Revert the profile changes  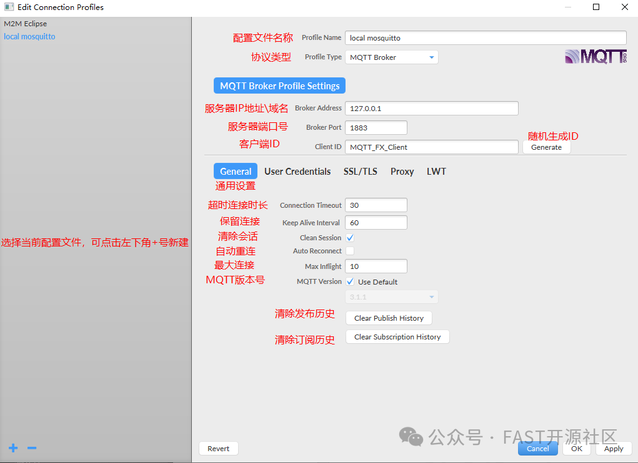click(x=218, y=448)
